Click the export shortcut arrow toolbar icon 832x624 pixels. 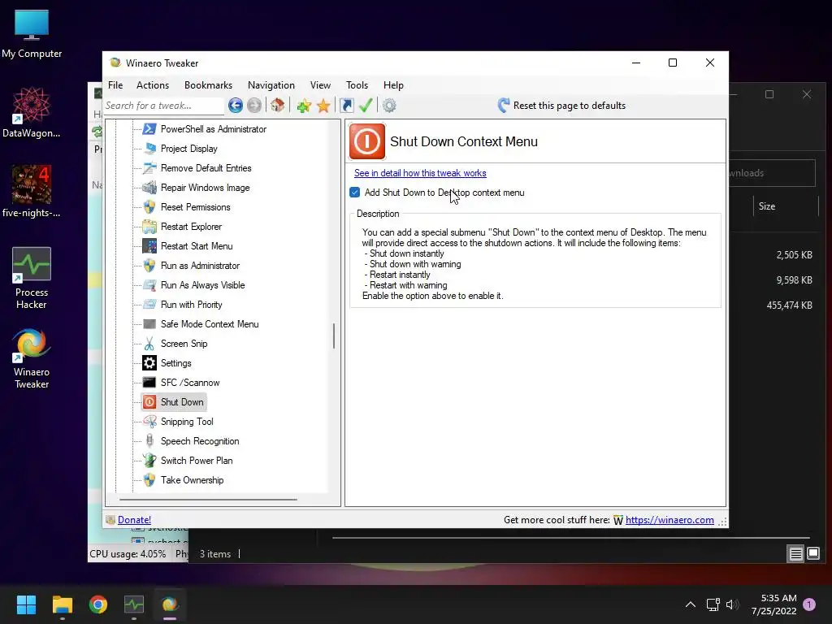click(x=346, y=106)
